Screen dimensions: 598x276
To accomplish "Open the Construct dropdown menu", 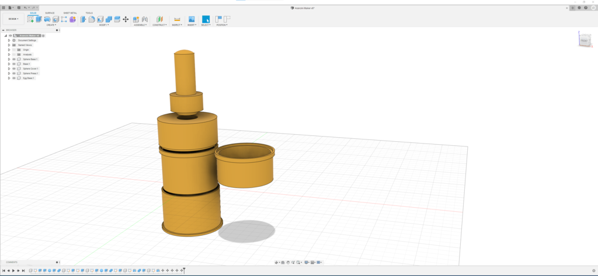I will 159,25.
